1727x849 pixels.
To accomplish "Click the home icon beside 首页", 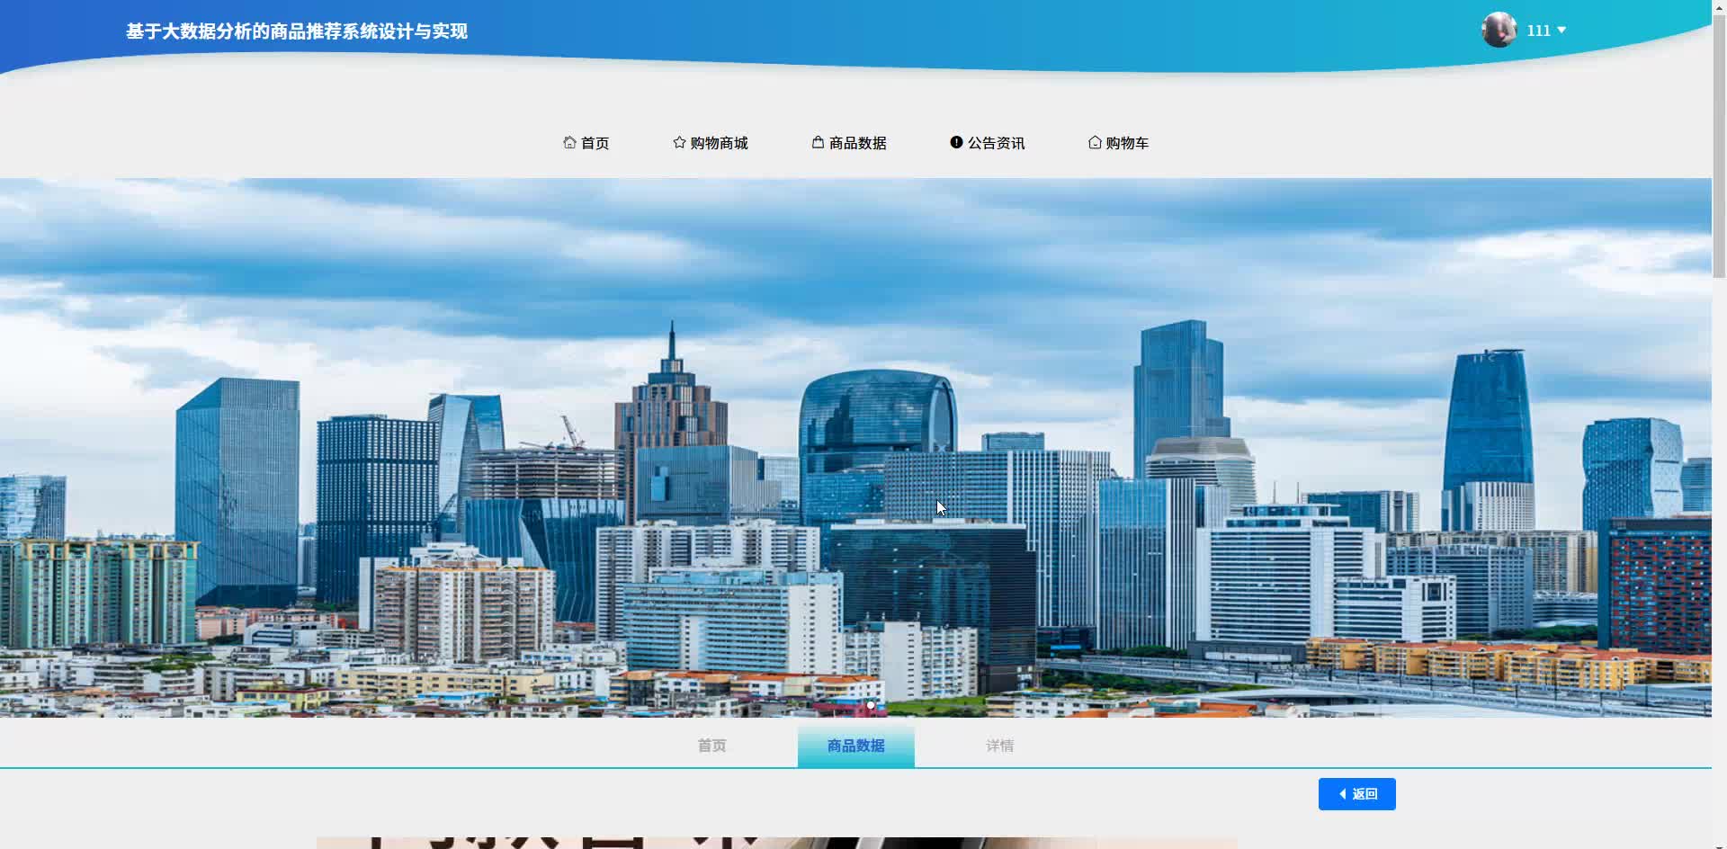I will pyautogui.click(x=569, y=142).
